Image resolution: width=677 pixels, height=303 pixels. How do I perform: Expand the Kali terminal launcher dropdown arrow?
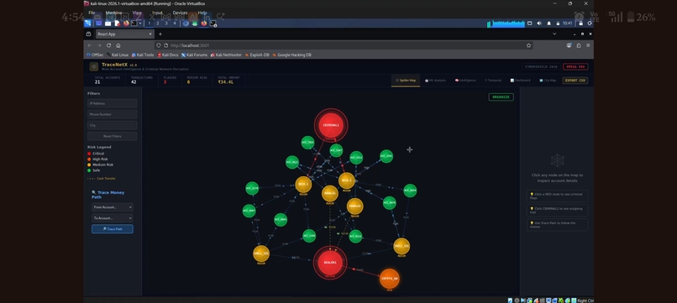(x=140, y=24)
